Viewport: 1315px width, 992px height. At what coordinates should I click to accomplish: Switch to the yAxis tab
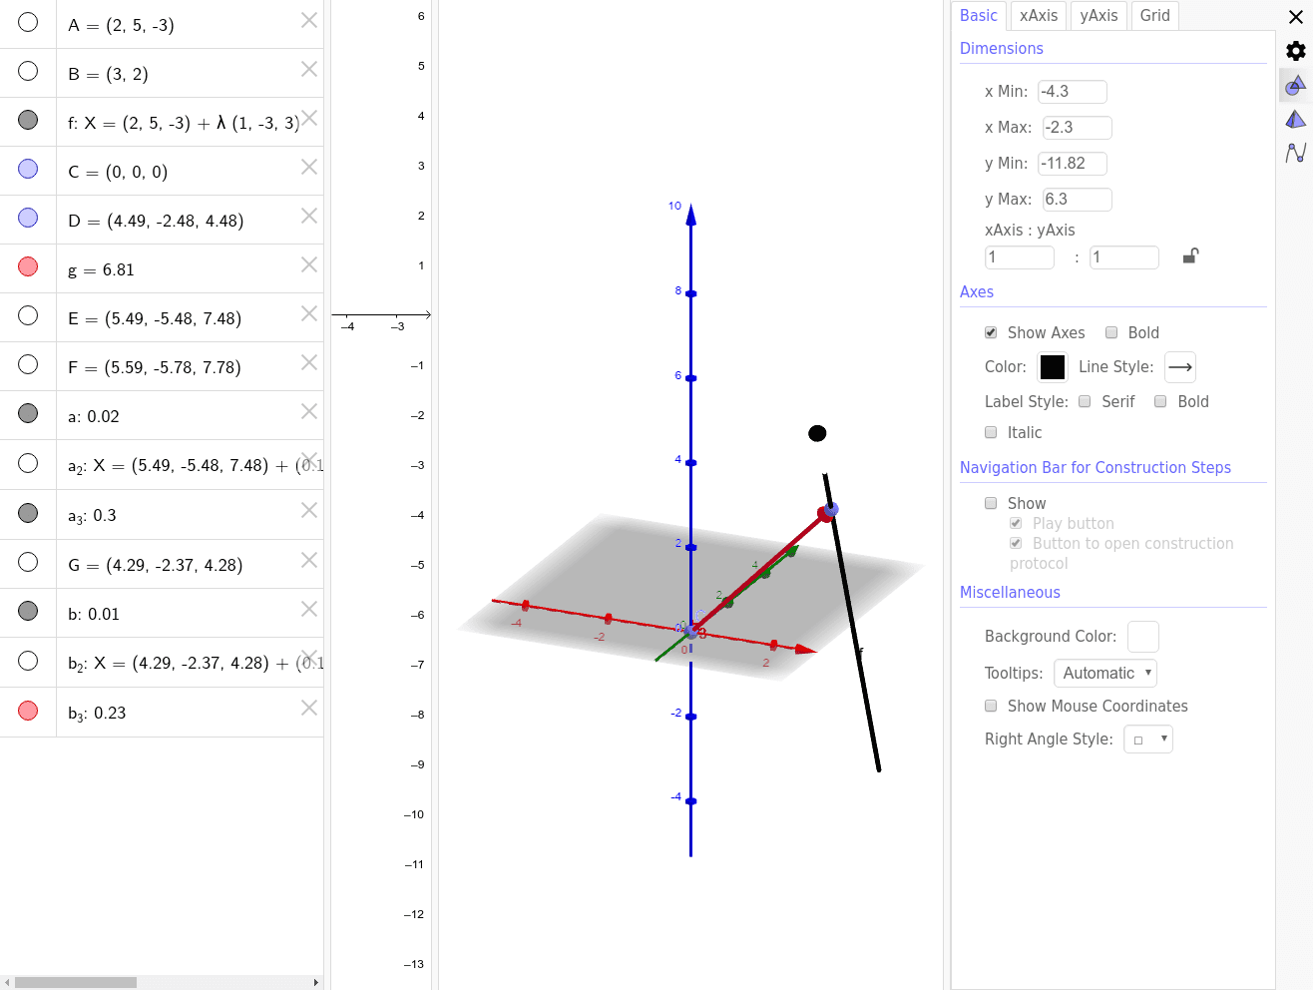pyautogui.click(x=1098, y=15)
